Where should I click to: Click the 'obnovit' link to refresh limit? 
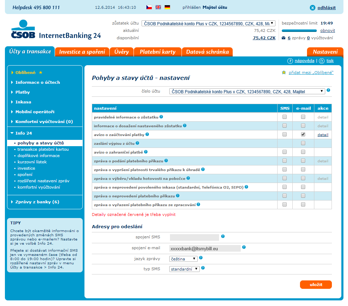[327, 30]
